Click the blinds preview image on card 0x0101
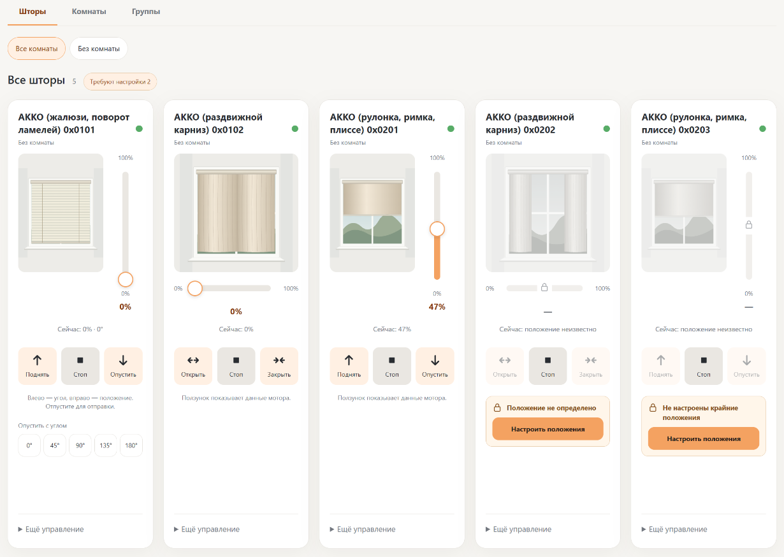 (61, 213)
